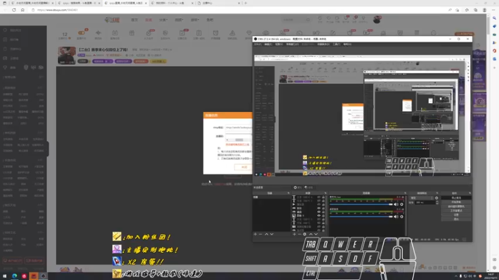Click the waveform icon in streamer toolbar
Screen dimensions: 499x280
point(99,33)
